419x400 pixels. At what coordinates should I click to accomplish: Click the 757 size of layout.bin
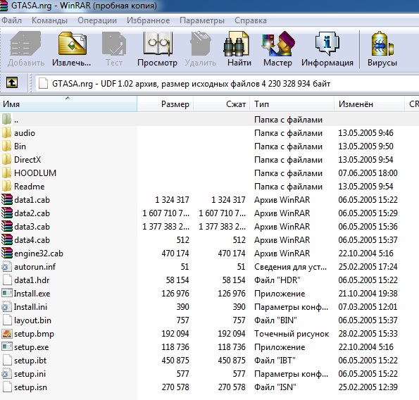point(183,320)
